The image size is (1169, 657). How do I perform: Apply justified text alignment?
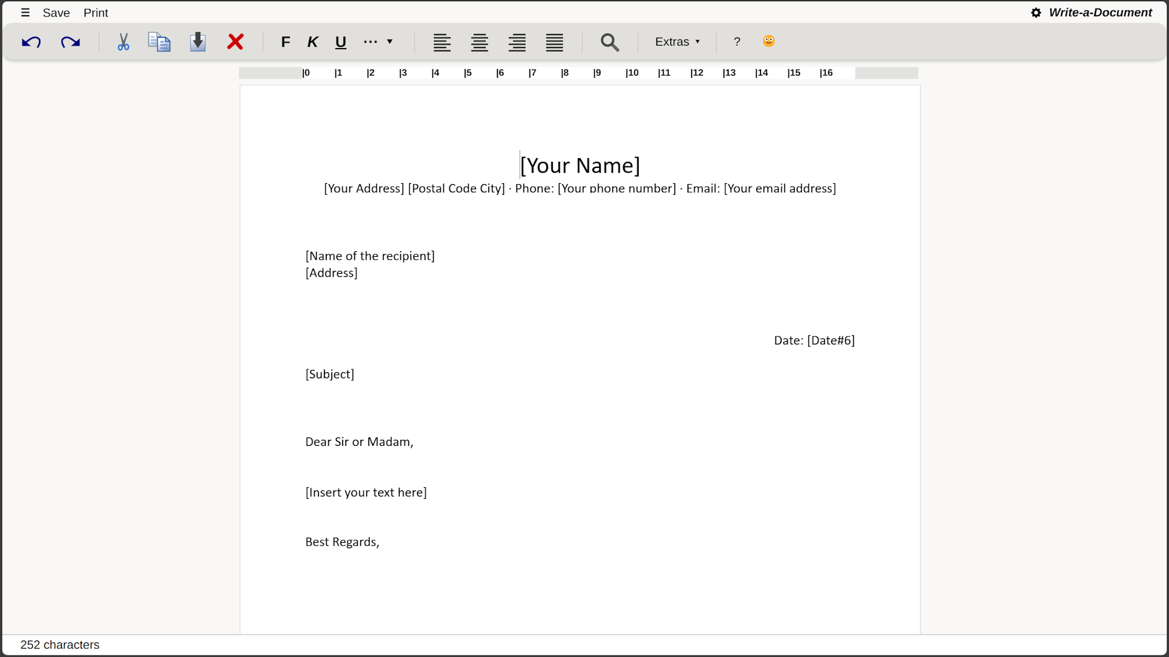[553, 42]
